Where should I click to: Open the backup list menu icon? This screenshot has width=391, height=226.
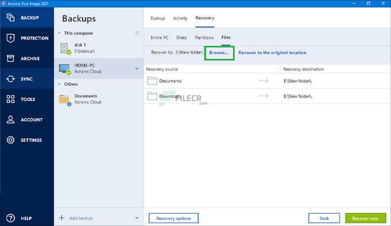(x=137, y=33)
